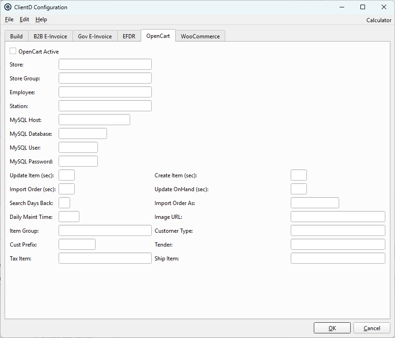Viewport: 395px width, 338px height.
Task: Enable the OpenCart Active checkbox
Action: pos(13,51)
